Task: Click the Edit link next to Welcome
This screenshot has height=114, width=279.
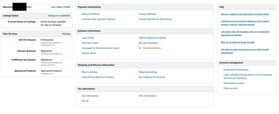Action: [x=29, y=7]
